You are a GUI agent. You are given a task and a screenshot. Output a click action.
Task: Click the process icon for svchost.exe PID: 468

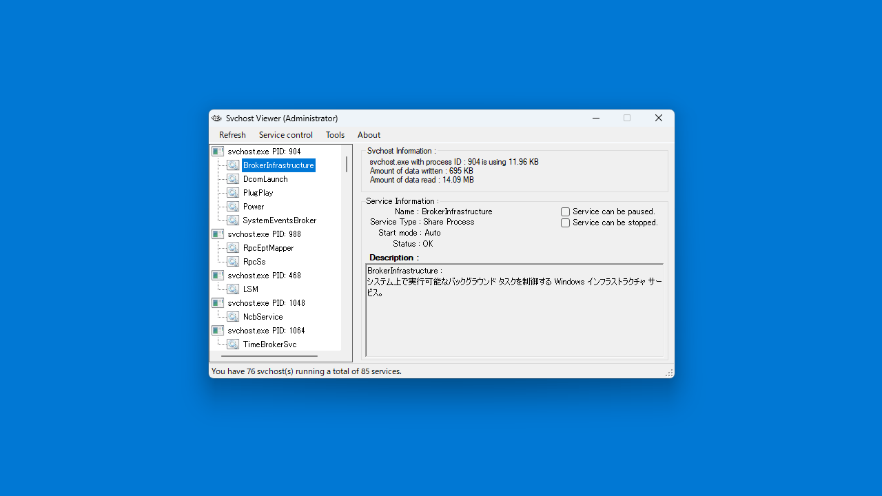pos(218,276)
